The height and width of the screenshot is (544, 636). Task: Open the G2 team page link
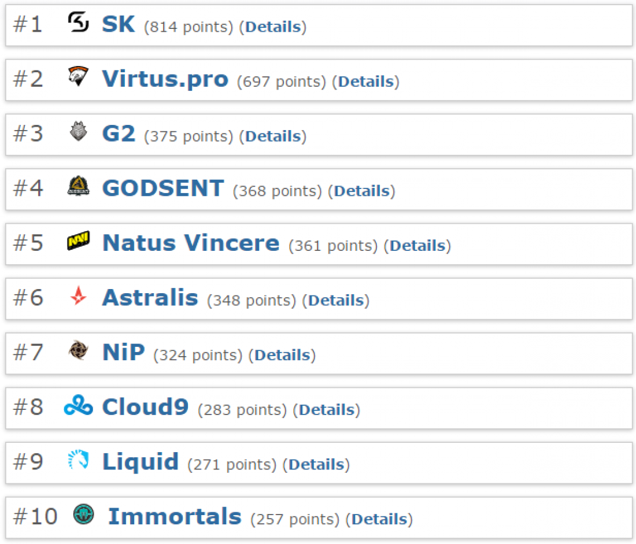click(119, 134)
